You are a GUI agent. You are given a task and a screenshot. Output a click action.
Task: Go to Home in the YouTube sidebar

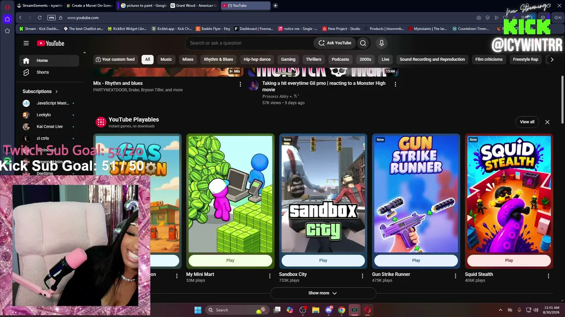coord(49,61)
